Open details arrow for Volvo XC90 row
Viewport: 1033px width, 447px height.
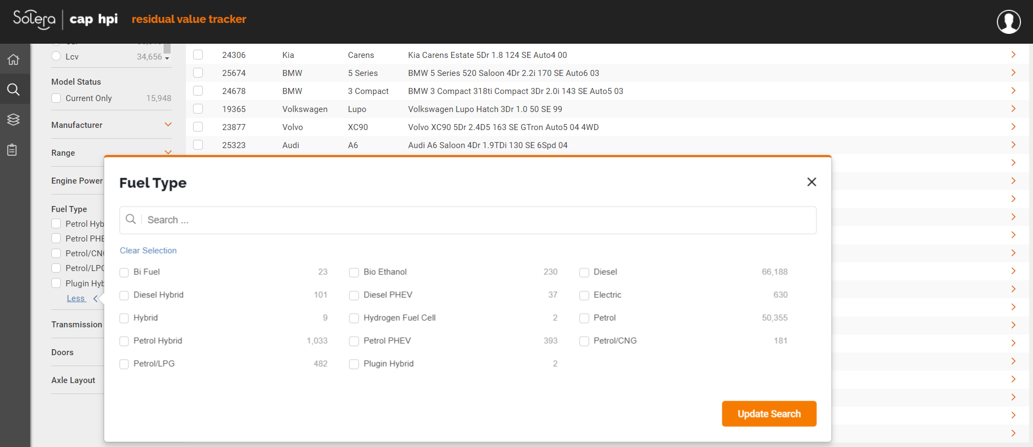click(x=1013, y=127)
